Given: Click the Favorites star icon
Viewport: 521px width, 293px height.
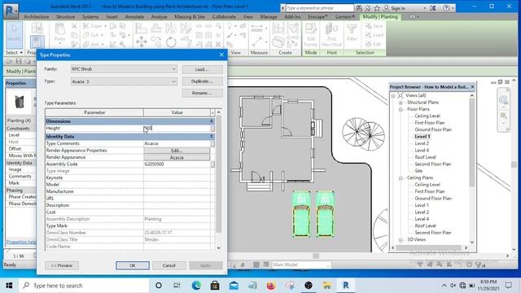Looking at the screenshot, I should tap(377, 8).
